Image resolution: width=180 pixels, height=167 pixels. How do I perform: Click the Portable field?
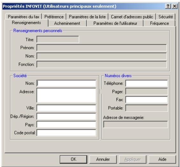tap(146, 108)
